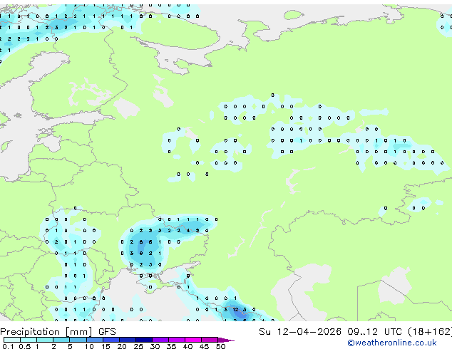Click the '50' legend scale label
This screenshot has width=452, height=349.
click(x=221, y=346)
